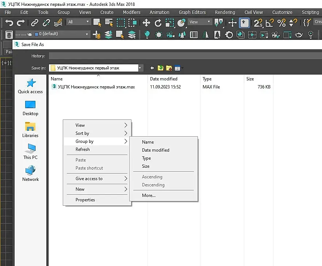Click the Create New Folder icon

pyautogui.click(x=169, y=68)
